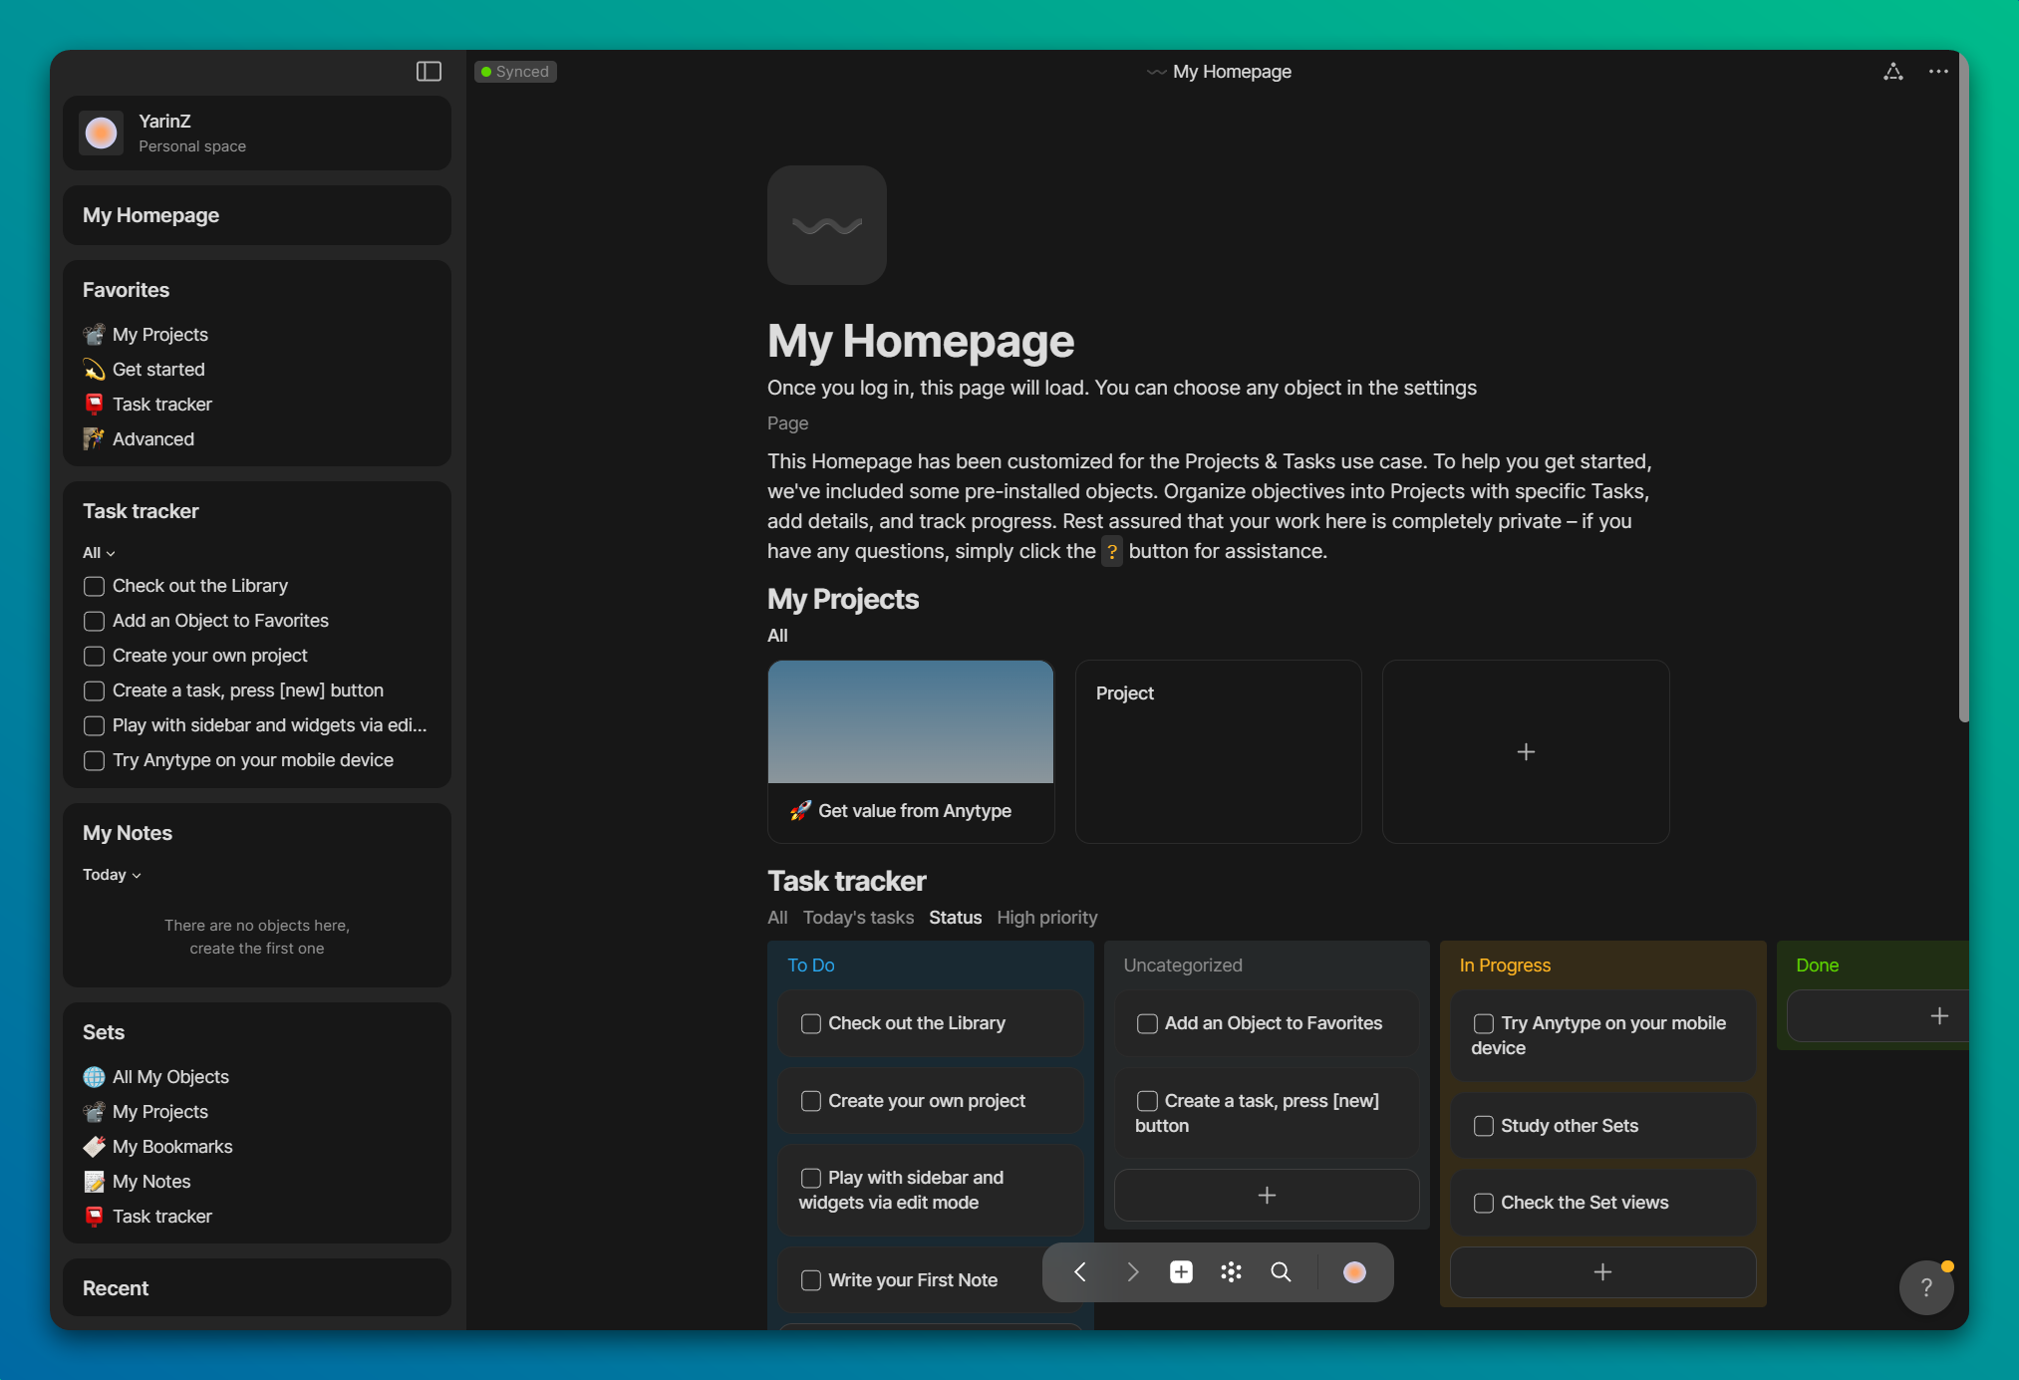Toggle the sidebar panel icon
The height and width of the screenshot is (1380, 2019).
tap(429, 72)
